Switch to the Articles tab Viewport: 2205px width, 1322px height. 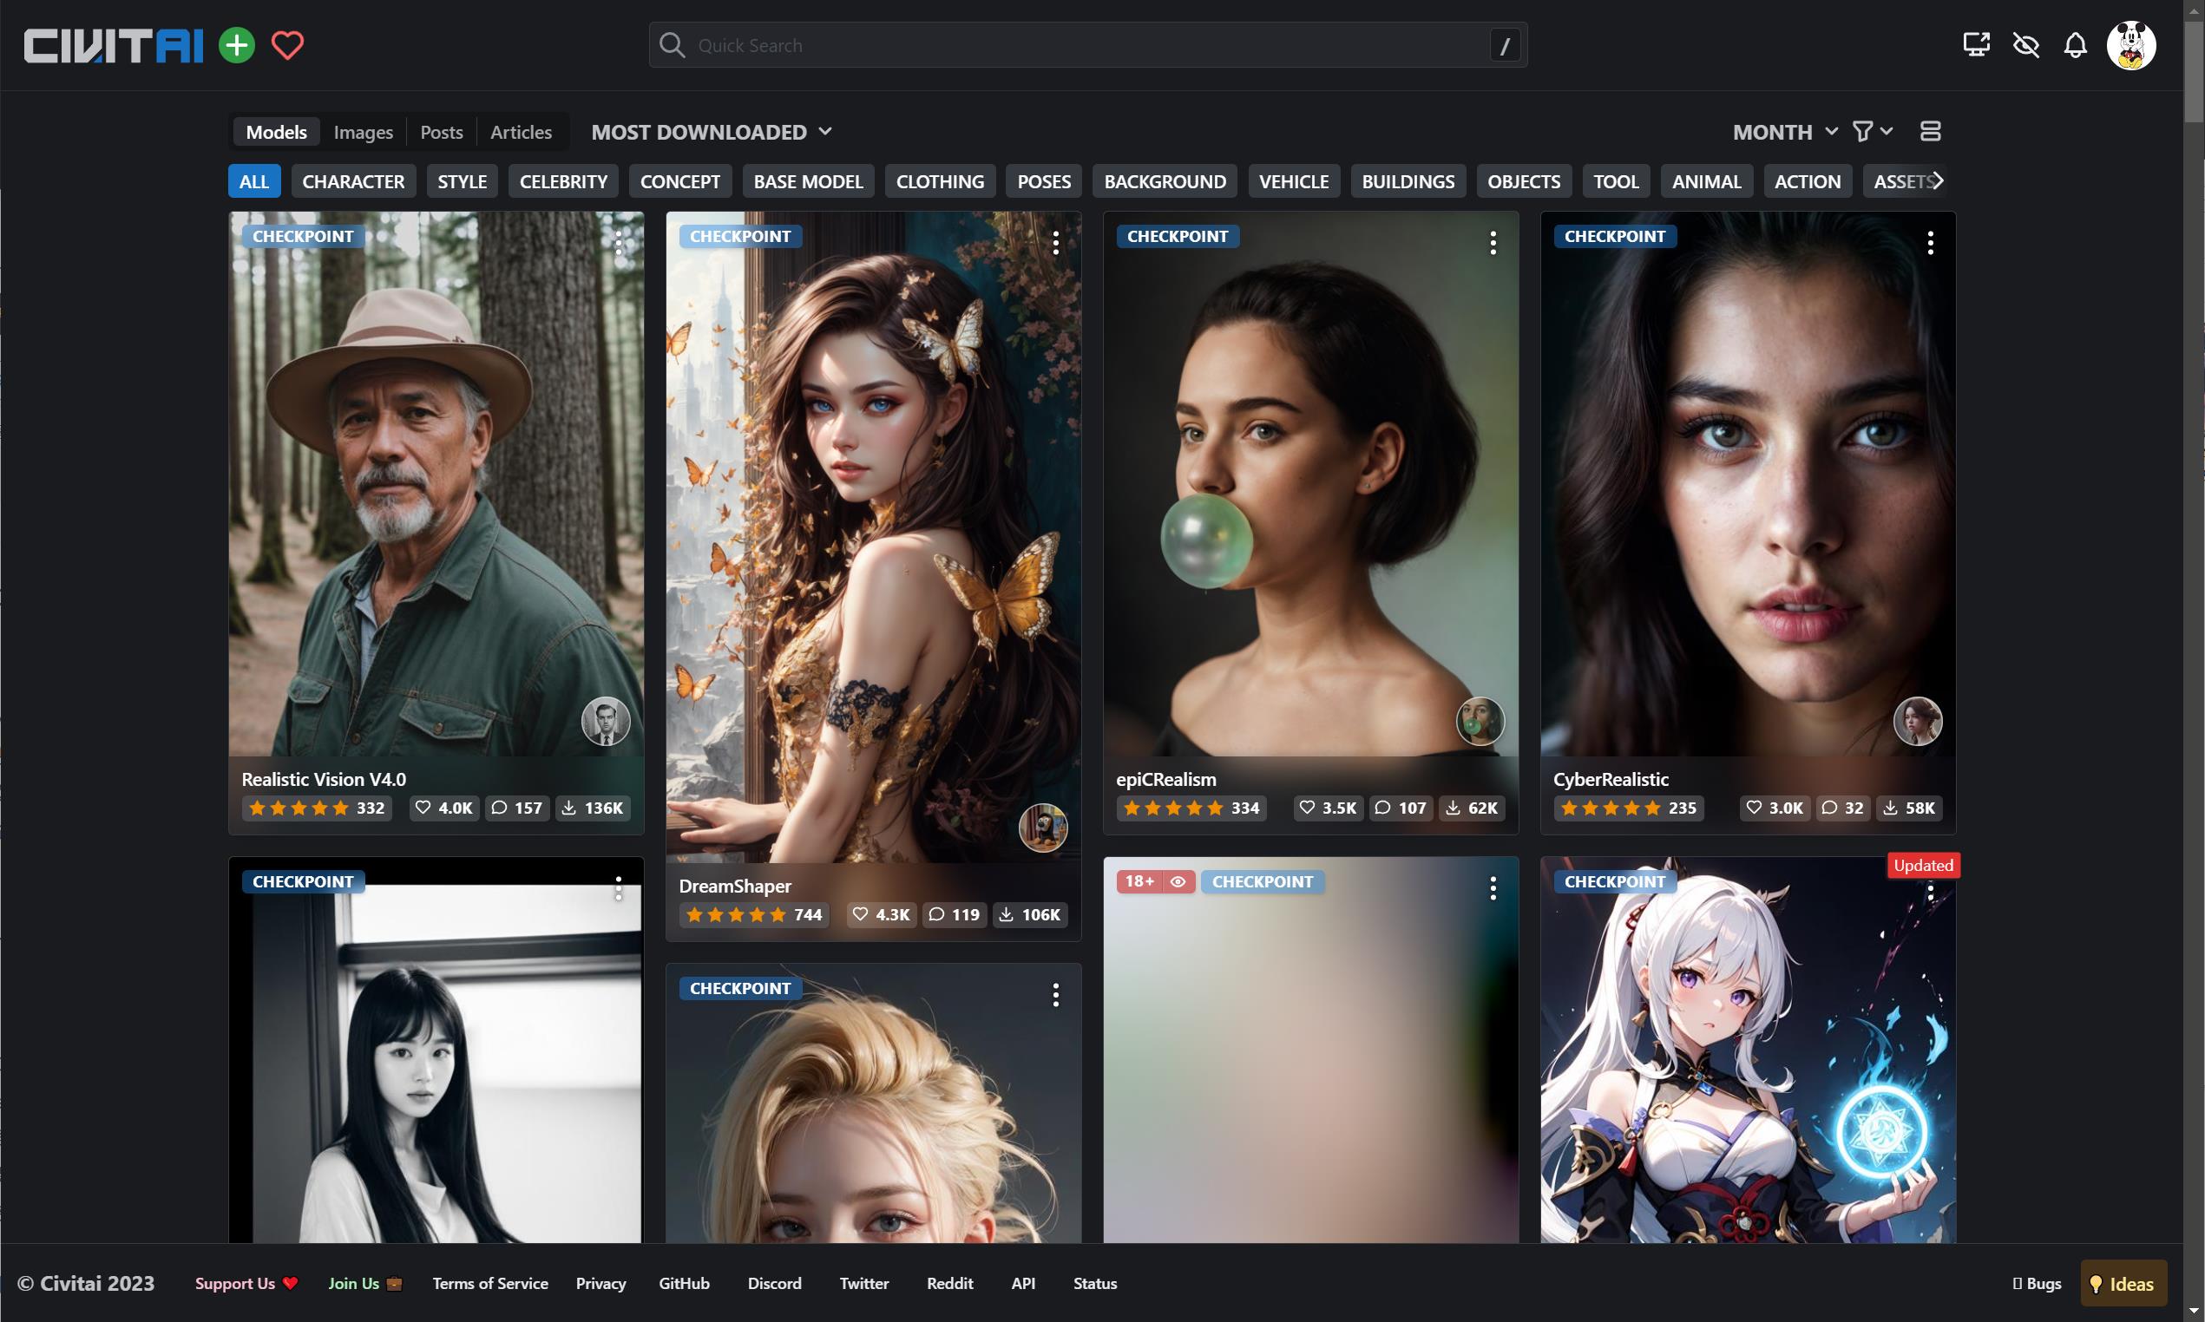[522, 132]
